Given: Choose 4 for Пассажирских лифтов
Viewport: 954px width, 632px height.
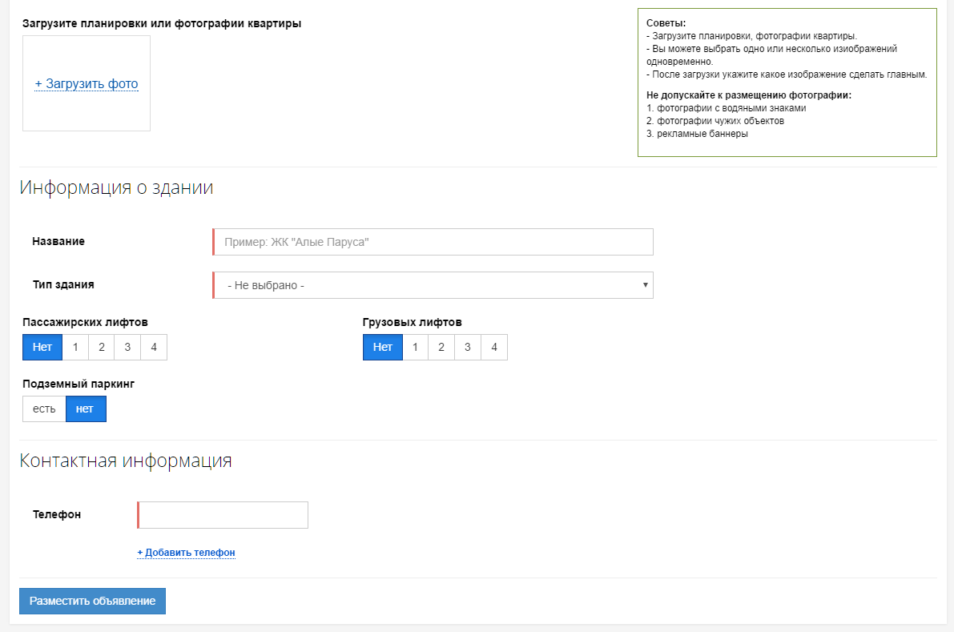Looking at the screenshot, I should click(x=154, y=348).
